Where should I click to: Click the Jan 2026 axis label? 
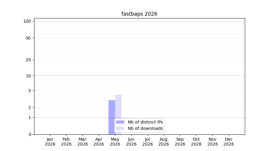click(x=50, y=142)
